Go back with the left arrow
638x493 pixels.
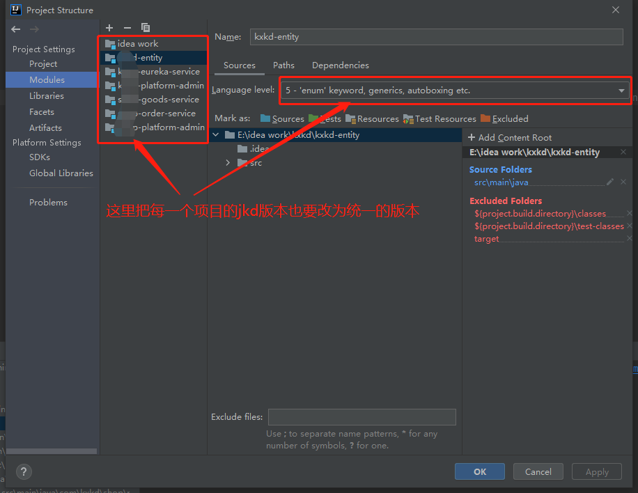16,29
